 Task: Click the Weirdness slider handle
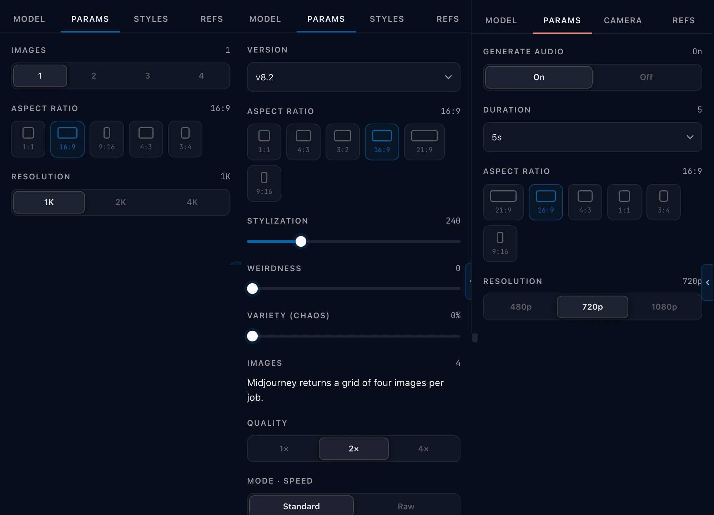pos(252,289)
